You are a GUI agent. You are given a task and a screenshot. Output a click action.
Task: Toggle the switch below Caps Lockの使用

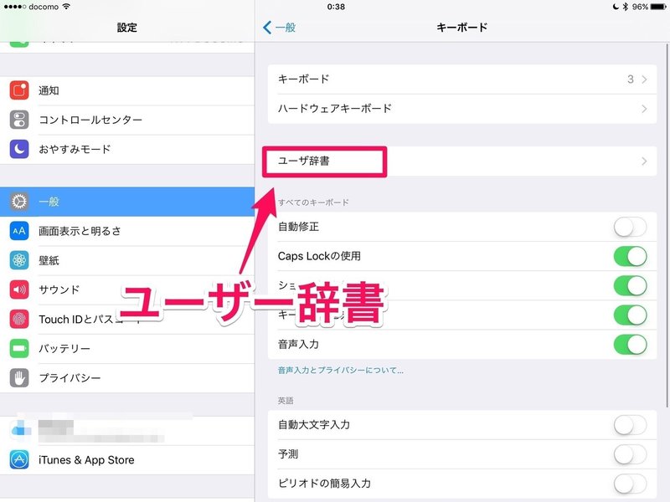point(631,285)
